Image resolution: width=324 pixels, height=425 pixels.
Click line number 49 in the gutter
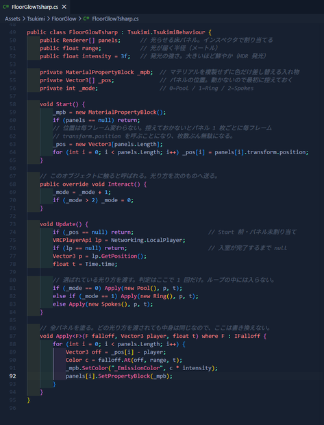(12, 32)
